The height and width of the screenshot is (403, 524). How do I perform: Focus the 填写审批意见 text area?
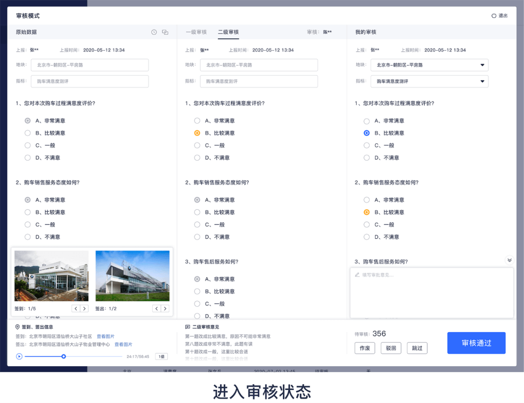(x=431, y=293)
